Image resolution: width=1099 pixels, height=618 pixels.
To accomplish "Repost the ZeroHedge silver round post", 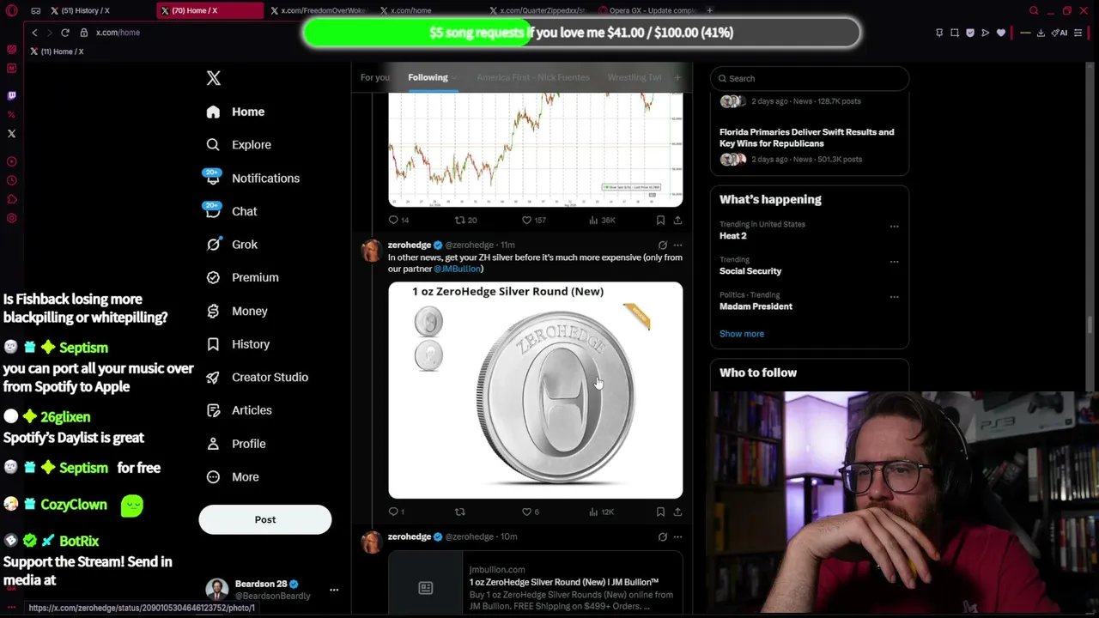I will pos(460,512).
